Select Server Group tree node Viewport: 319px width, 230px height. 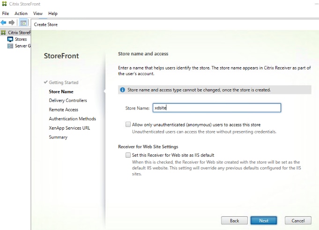coord(22,46)
